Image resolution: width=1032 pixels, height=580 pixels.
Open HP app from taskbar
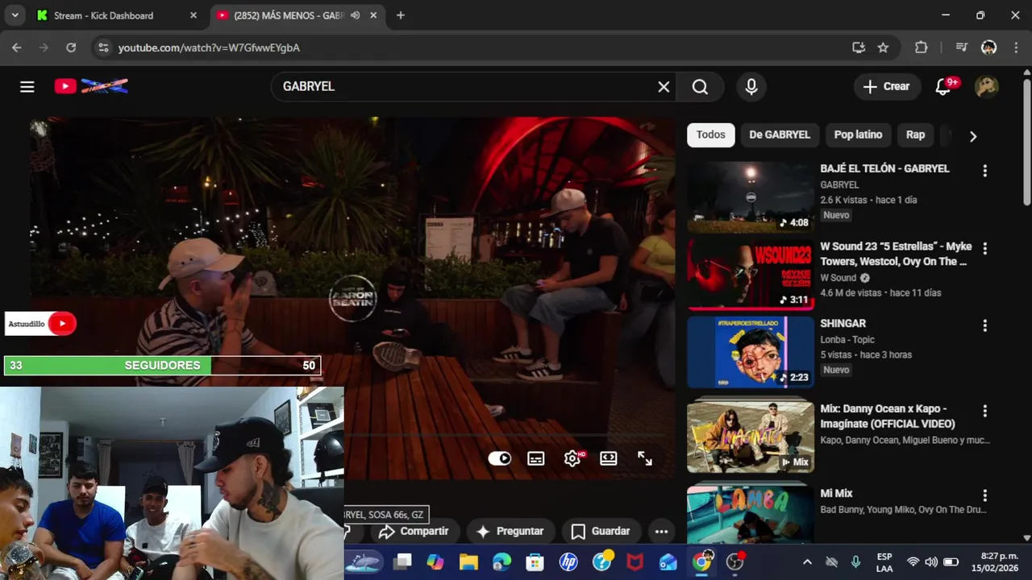click(x=568, y=562)
